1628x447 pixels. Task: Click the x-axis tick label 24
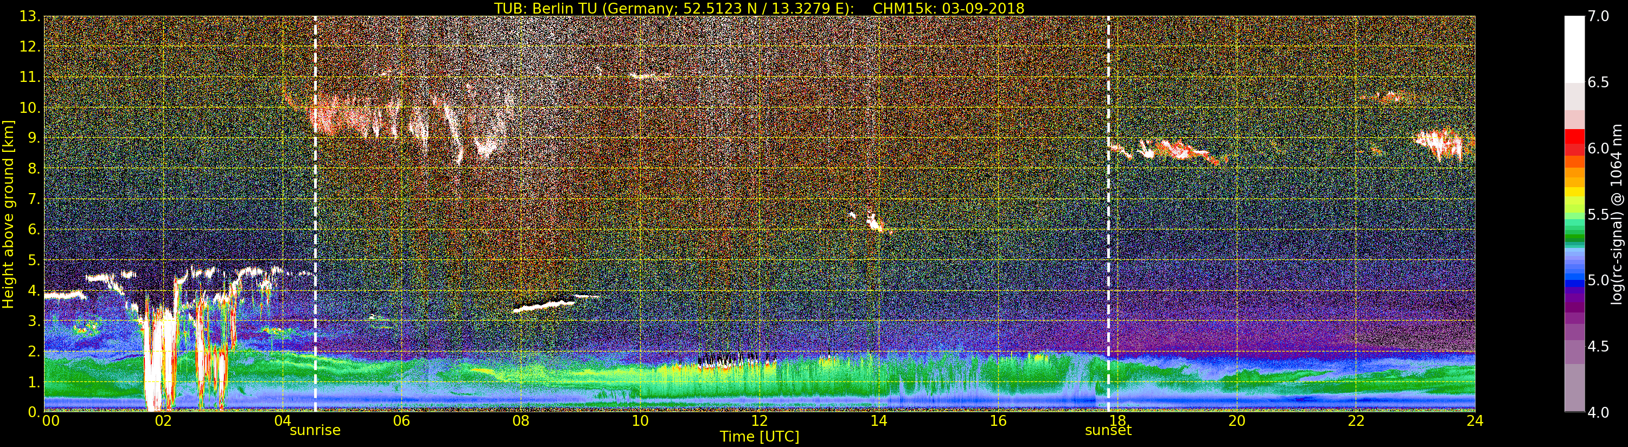1475,421
